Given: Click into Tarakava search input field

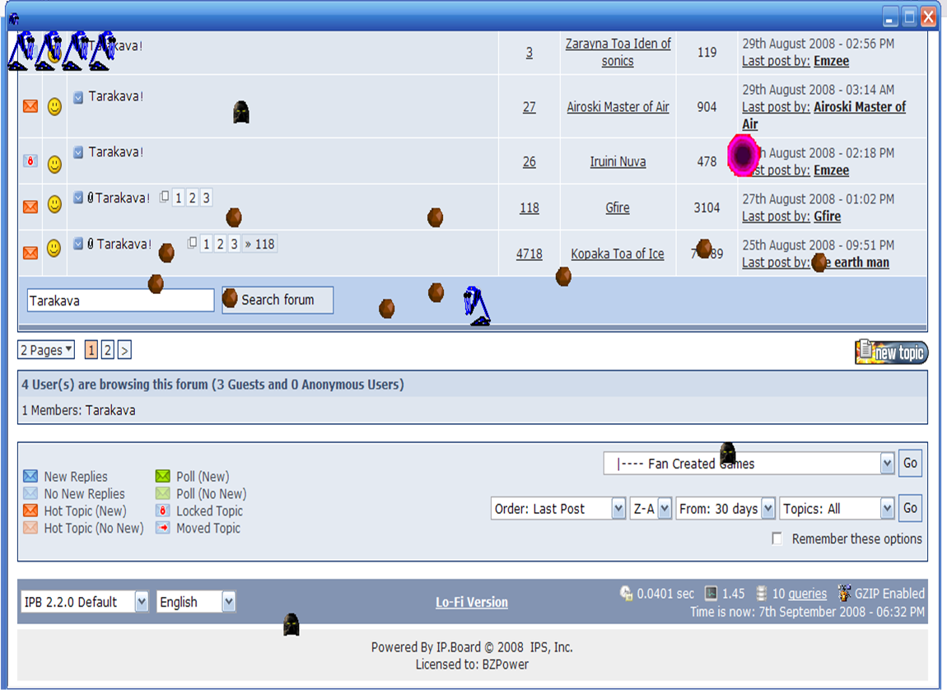Looking at the screenshot, I should pyautogui.click(x=120, y=300).
